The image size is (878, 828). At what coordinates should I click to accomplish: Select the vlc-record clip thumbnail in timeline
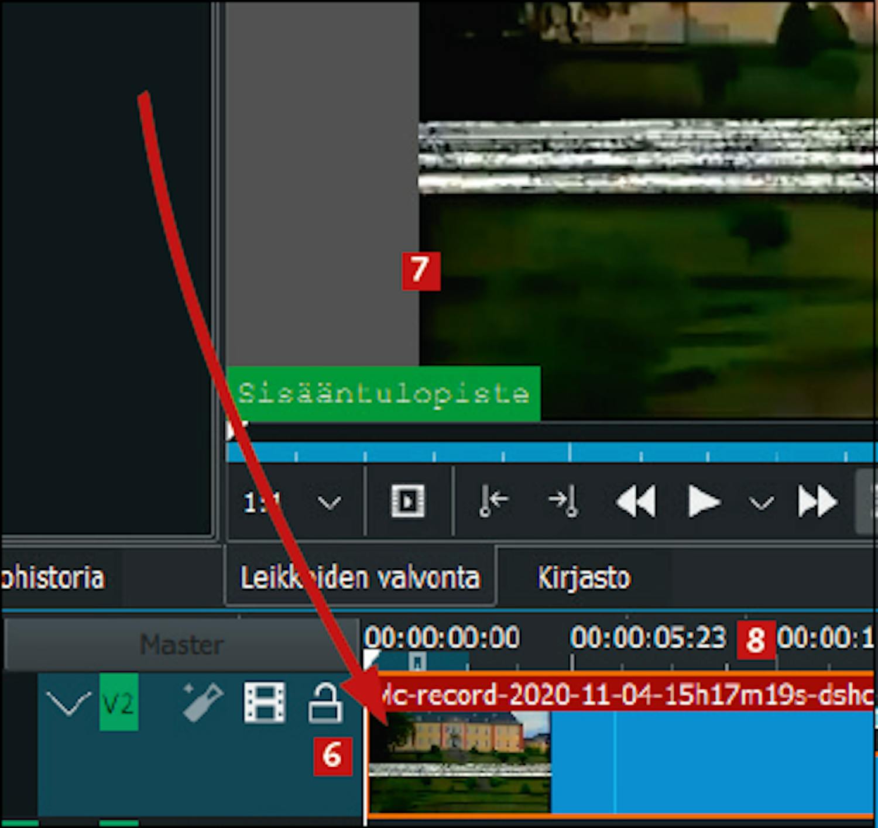pyautogui.click(x=459, y=761)
